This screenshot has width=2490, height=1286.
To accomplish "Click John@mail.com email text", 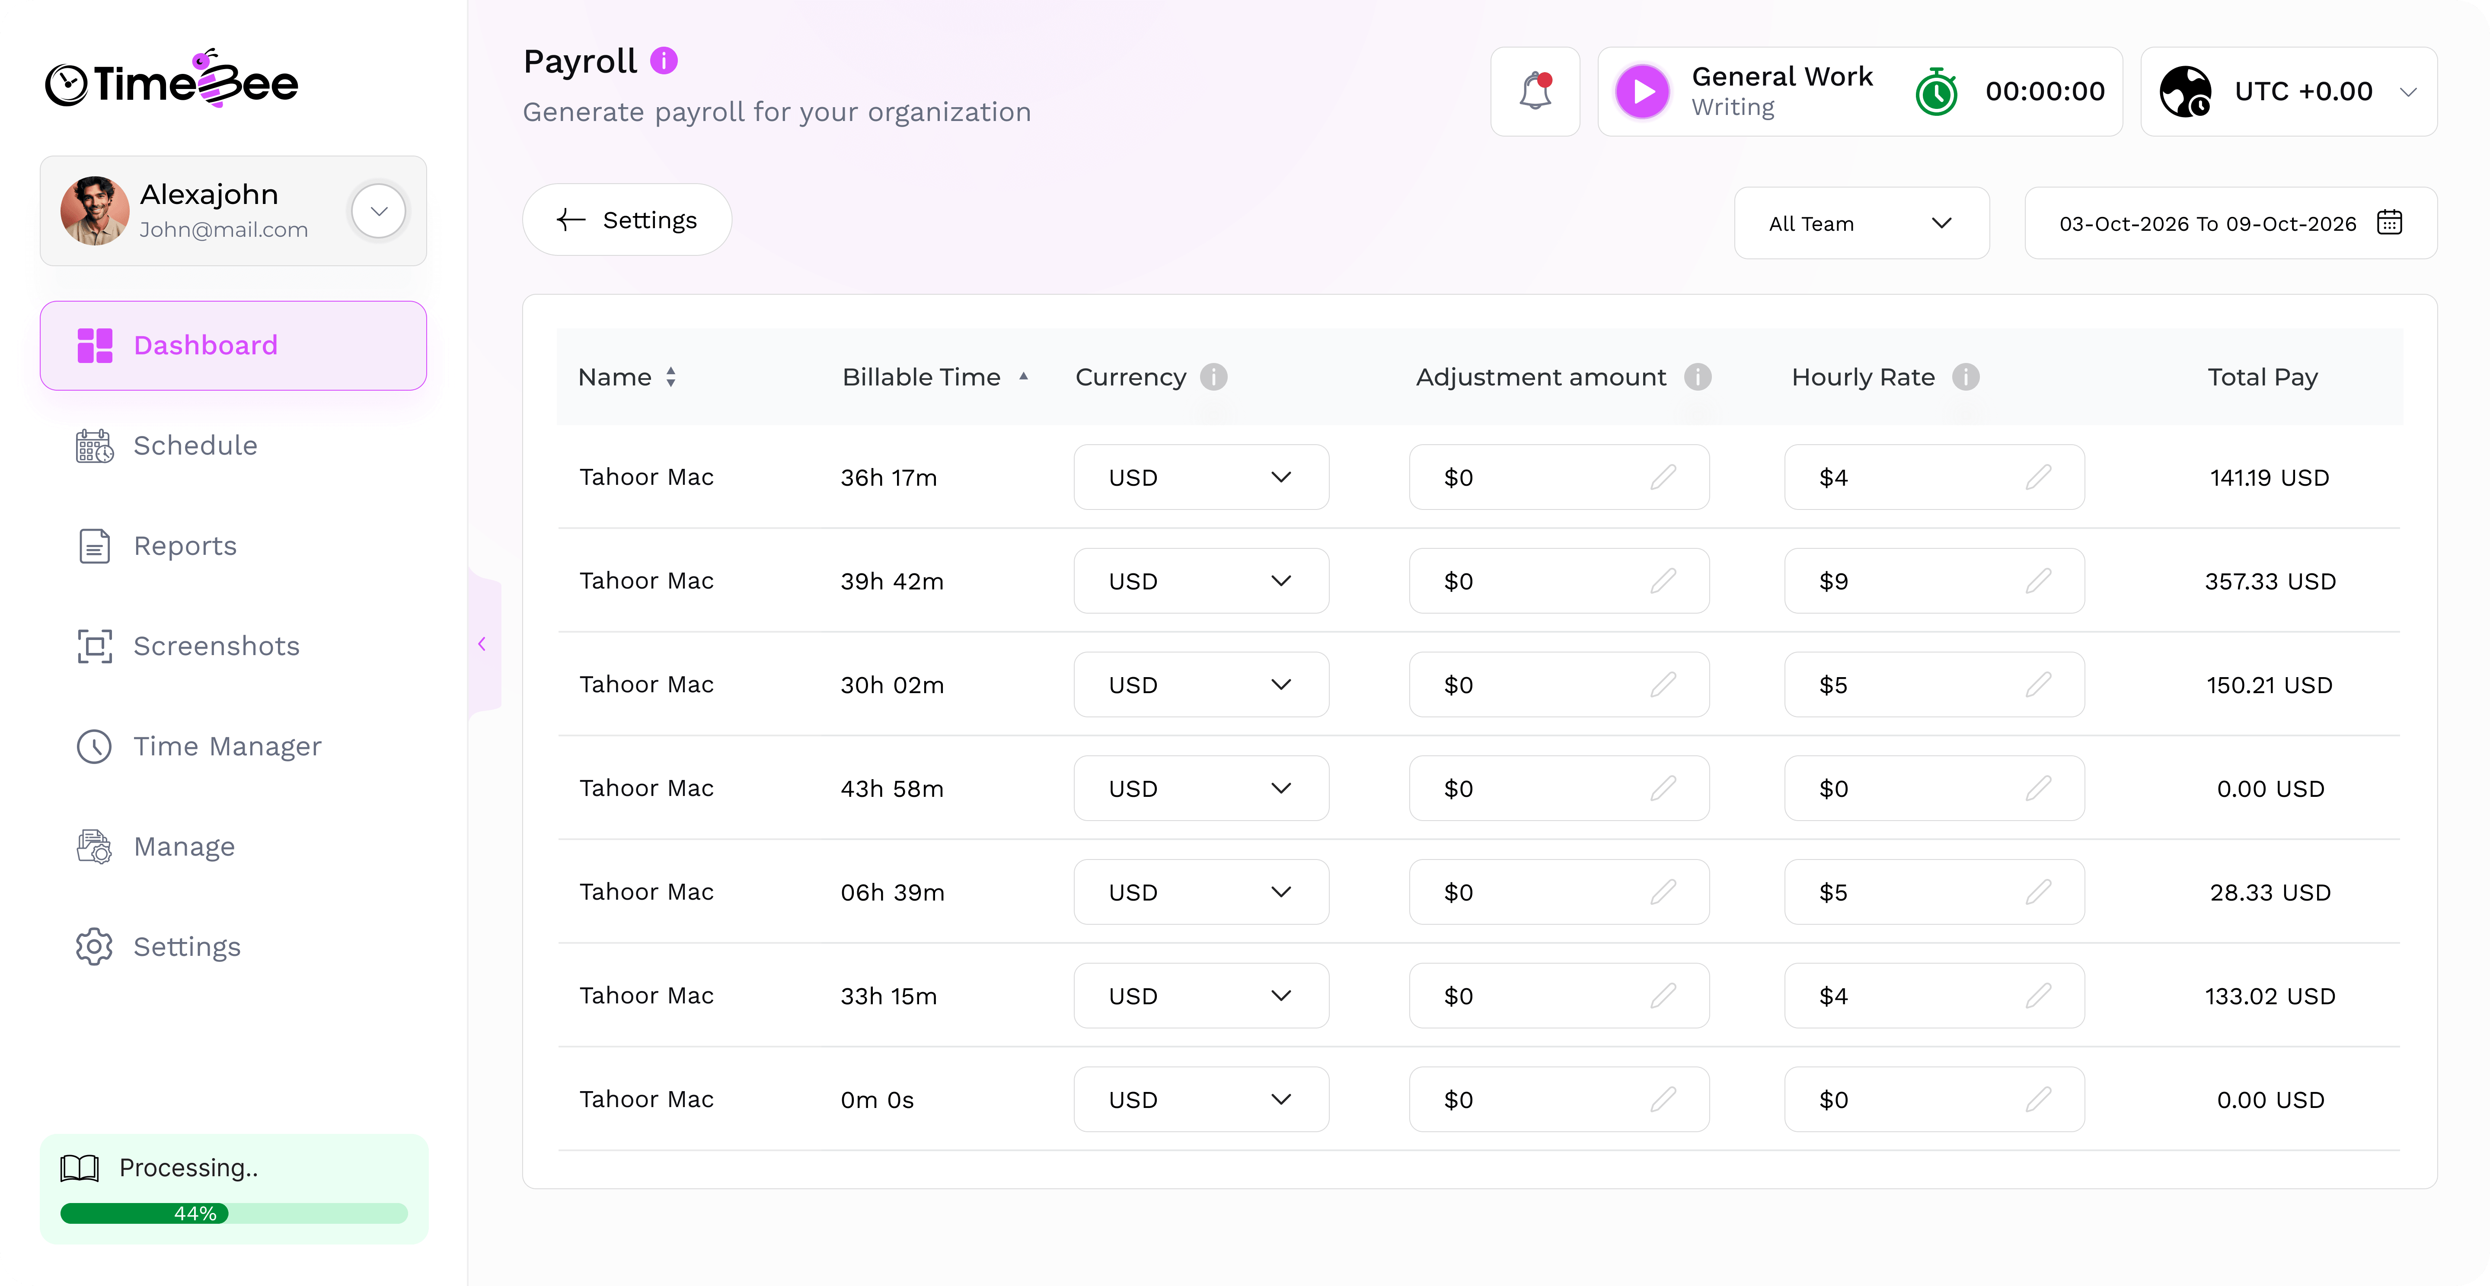I will coord(223,230).
